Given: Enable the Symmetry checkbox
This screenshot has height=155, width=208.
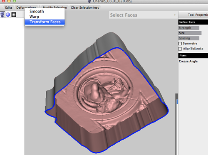Looking at the screenshot, I should click(180, 44).
